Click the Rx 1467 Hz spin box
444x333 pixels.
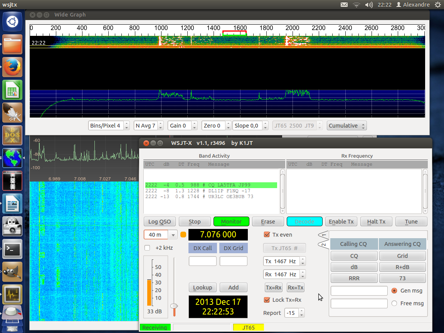[284, 274]
